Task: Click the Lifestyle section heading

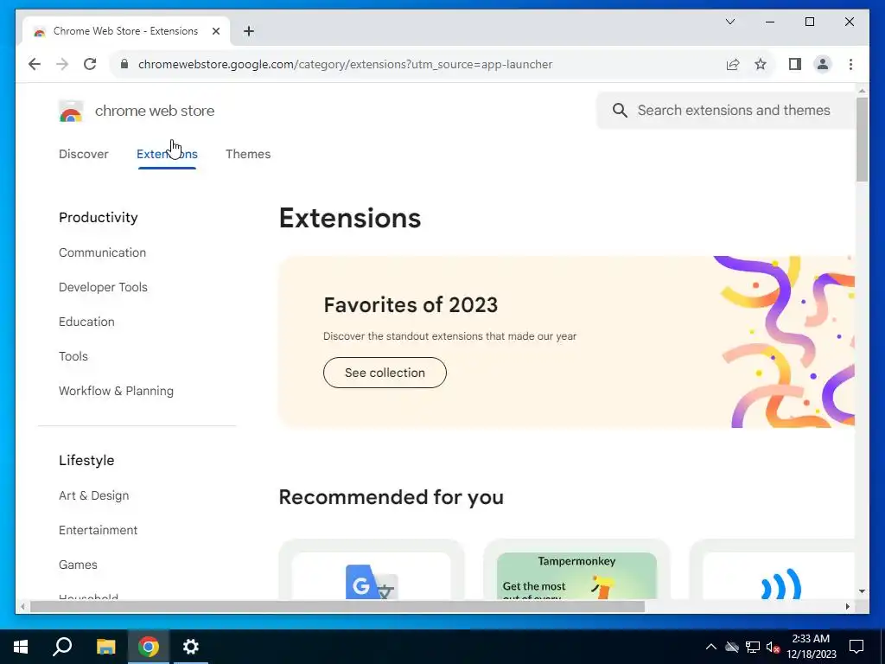Action: point(86,460)
